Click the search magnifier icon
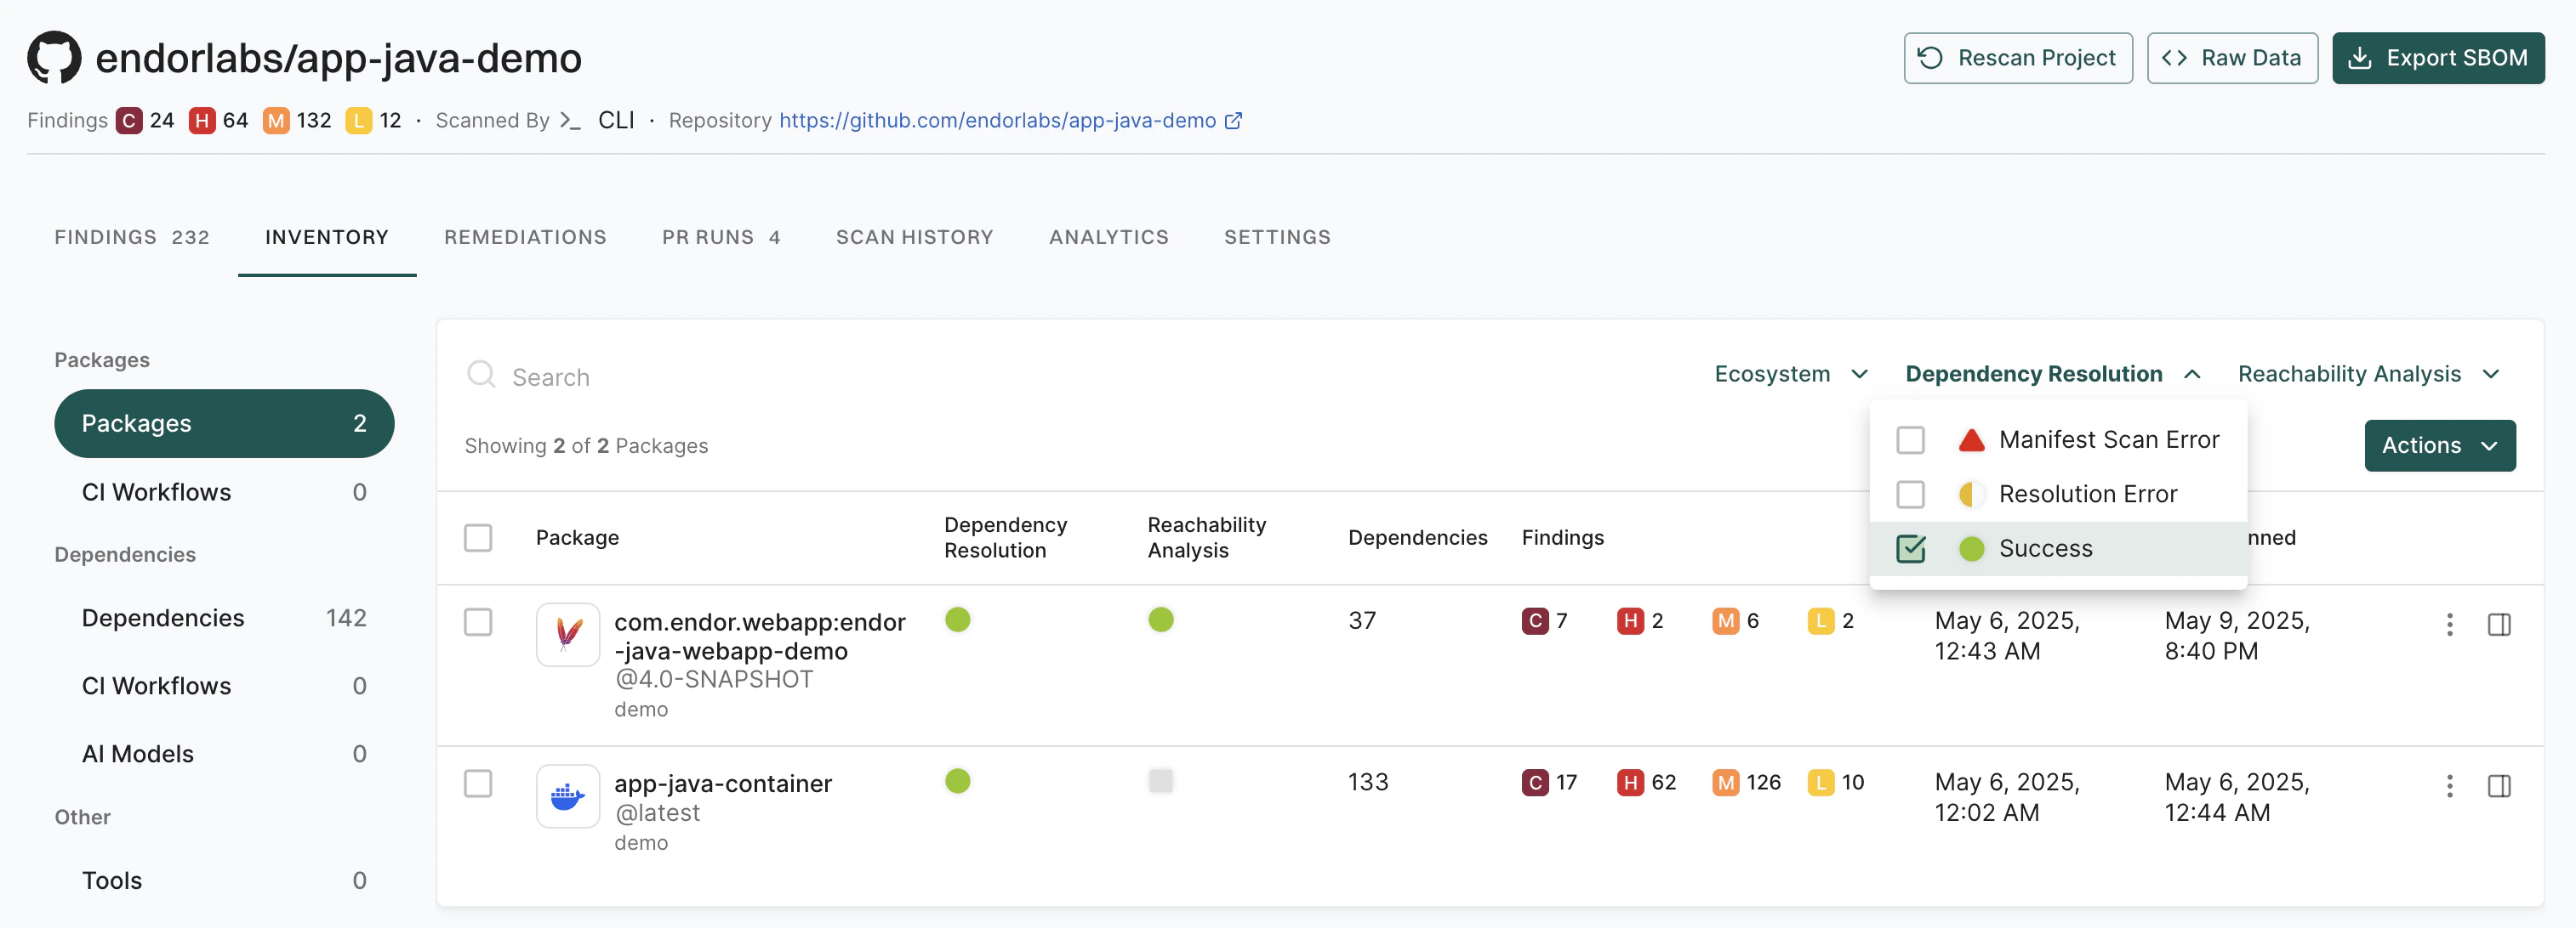This screenshot has width=2576, height=928. pyautogui.click(x=482, y=374)
